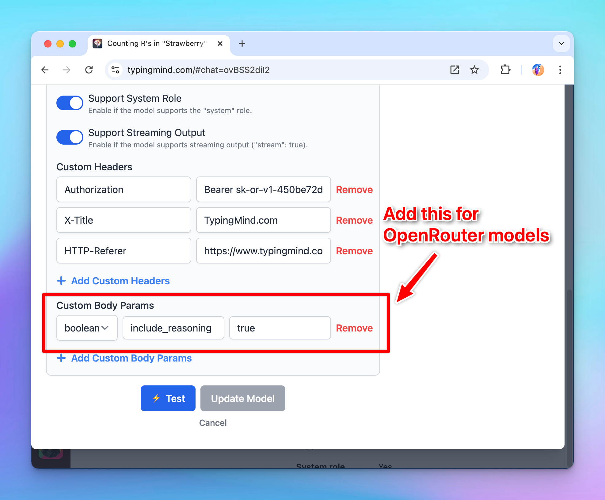Open the Chrome profile avatar

point(538,70)
